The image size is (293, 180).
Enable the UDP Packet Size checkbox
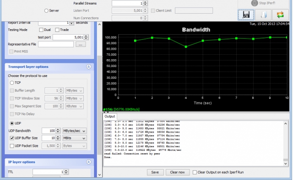pos(12,146)
